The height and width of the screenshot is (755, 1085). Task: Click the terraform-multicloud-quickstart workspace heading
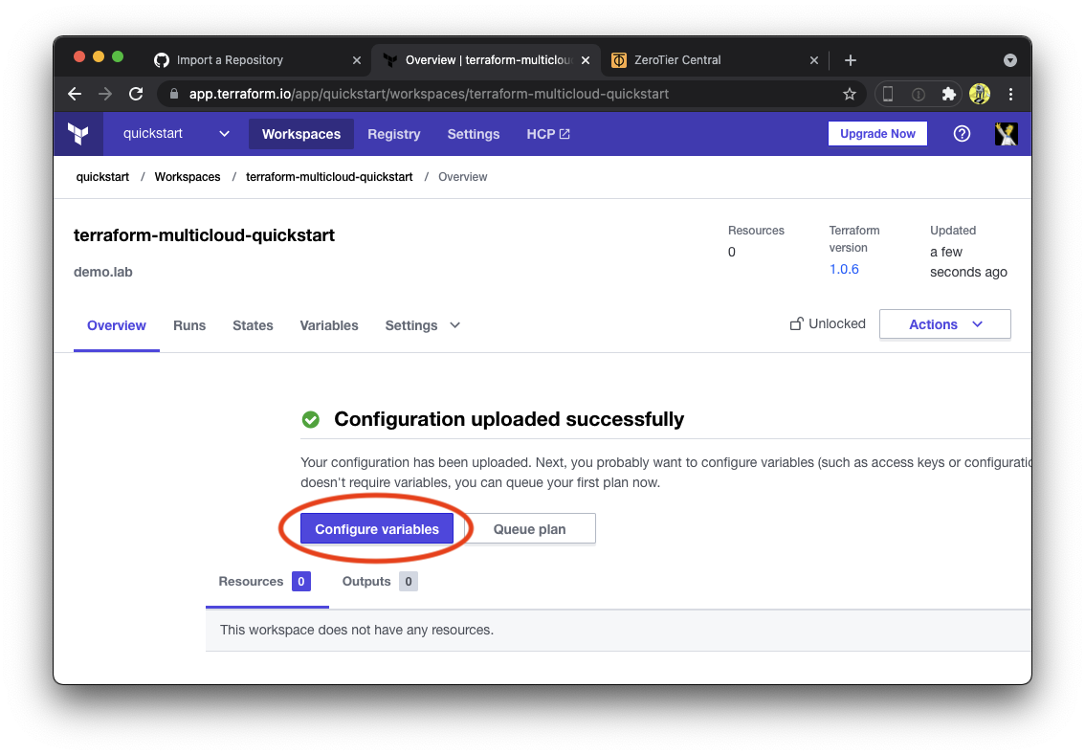coord(204,235)
